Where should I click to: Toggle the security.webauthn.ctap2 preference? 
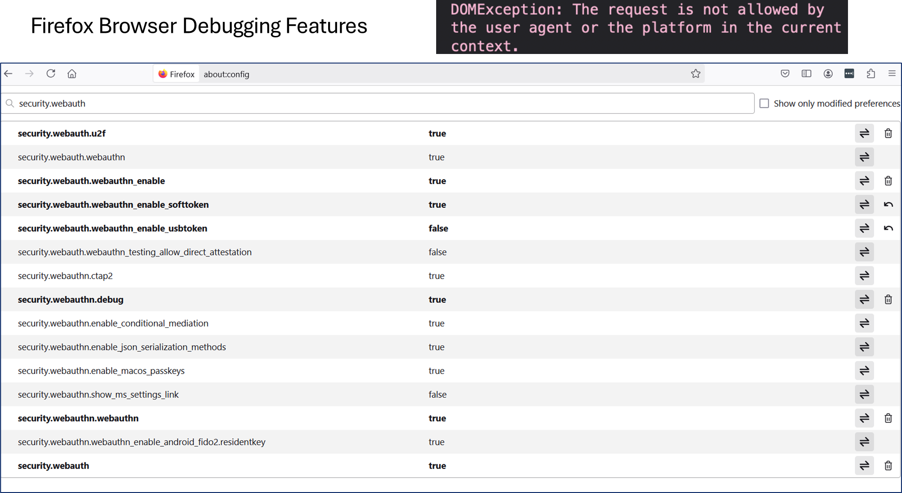pyautogui.click(x=864, y=276)
